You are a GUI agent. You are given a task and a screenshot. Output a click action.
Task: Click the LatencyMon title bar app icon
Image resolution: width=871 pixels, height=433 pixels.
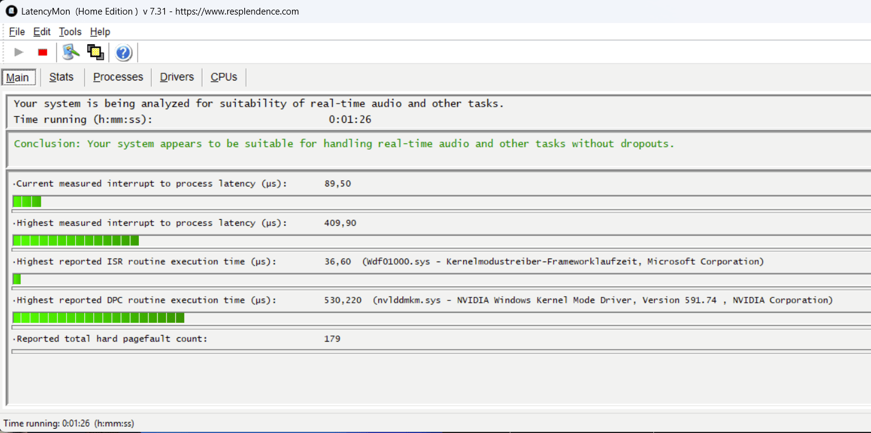[x=11, y=11]
